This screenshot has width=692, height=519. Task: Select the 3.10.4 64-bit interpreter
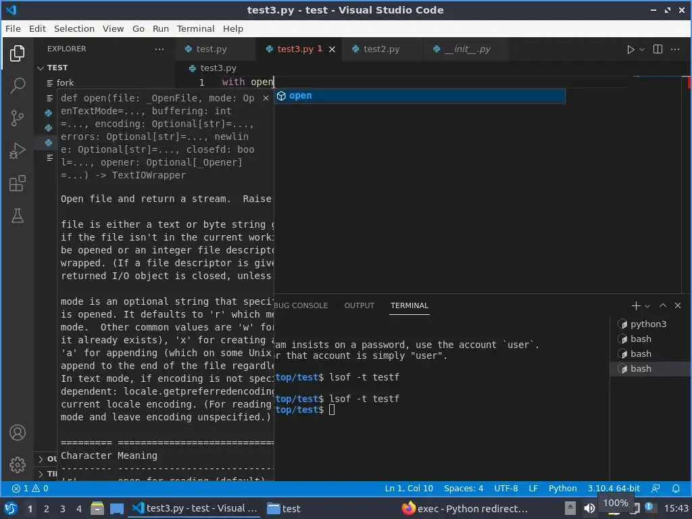pos(614,489)
